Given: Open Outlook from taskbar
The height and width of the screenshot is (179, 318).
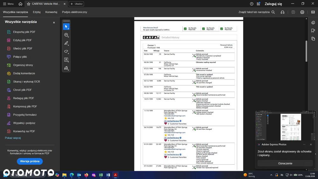Looking at the screenshot, I should click(79, 175).
